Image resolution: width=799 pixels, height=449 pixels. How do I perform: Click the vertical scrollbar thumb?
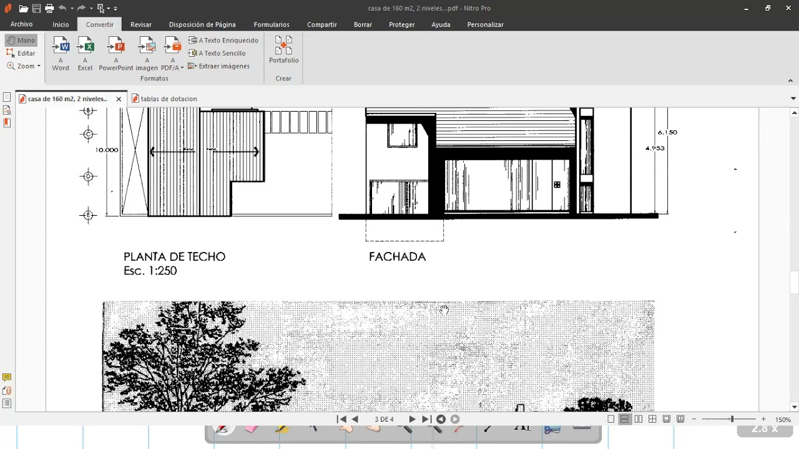point(794,282)
